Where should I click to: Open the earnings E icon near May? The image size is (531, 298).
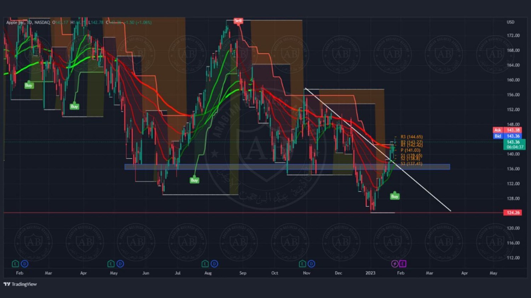(111, 264)
